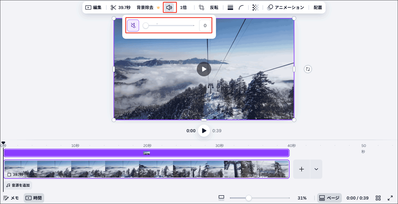This screenshot has height=204, width=398.
Task: Click the right-side edge handle of video
Action: [x=294, y=69]
